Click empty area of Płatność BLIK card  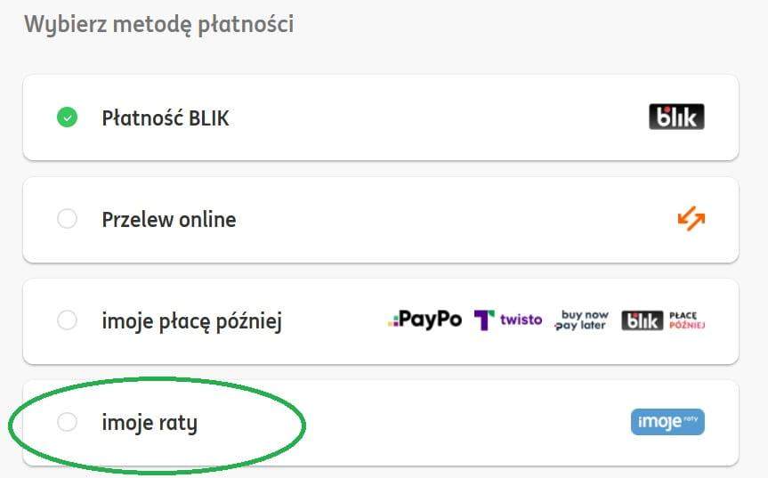coord(427,117)
